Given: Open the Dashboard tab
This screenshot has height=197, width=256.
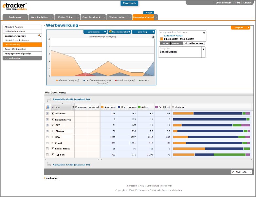Looking at the screenshot, I should tap(15, 17).
